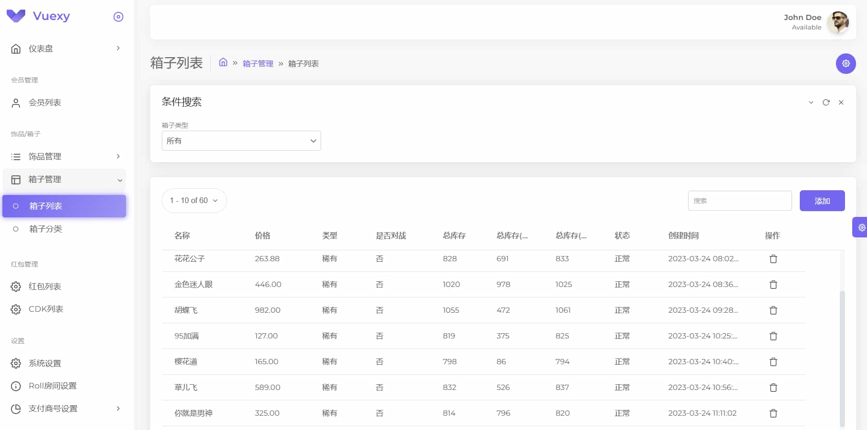Click the home icon in the breadcrumb
The width and height of the screenshot is (867, 430).
click(x=223, y=62)
